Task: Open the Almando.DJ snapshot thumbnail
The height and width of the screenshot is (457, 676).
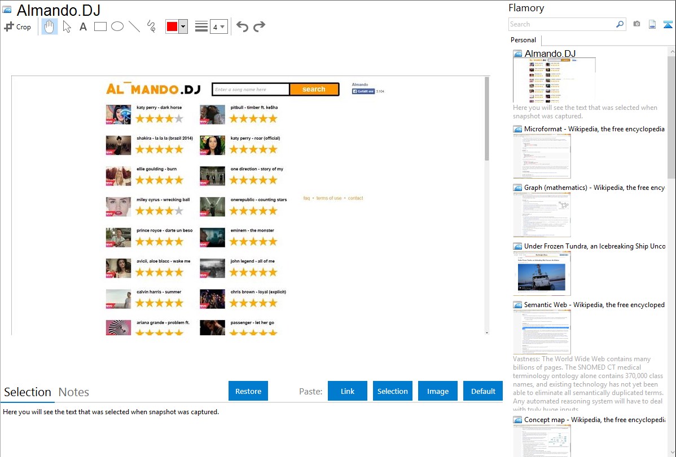Action: [x=555, y=80]
